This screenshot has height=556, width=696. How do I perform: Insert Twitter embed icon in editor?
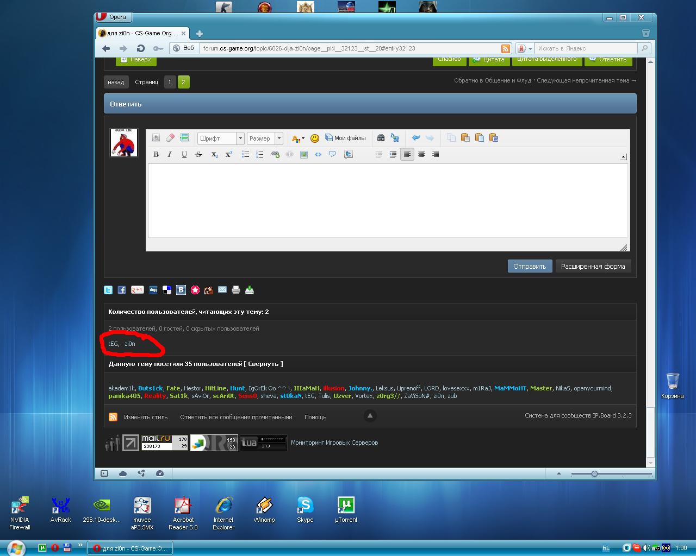349,154
